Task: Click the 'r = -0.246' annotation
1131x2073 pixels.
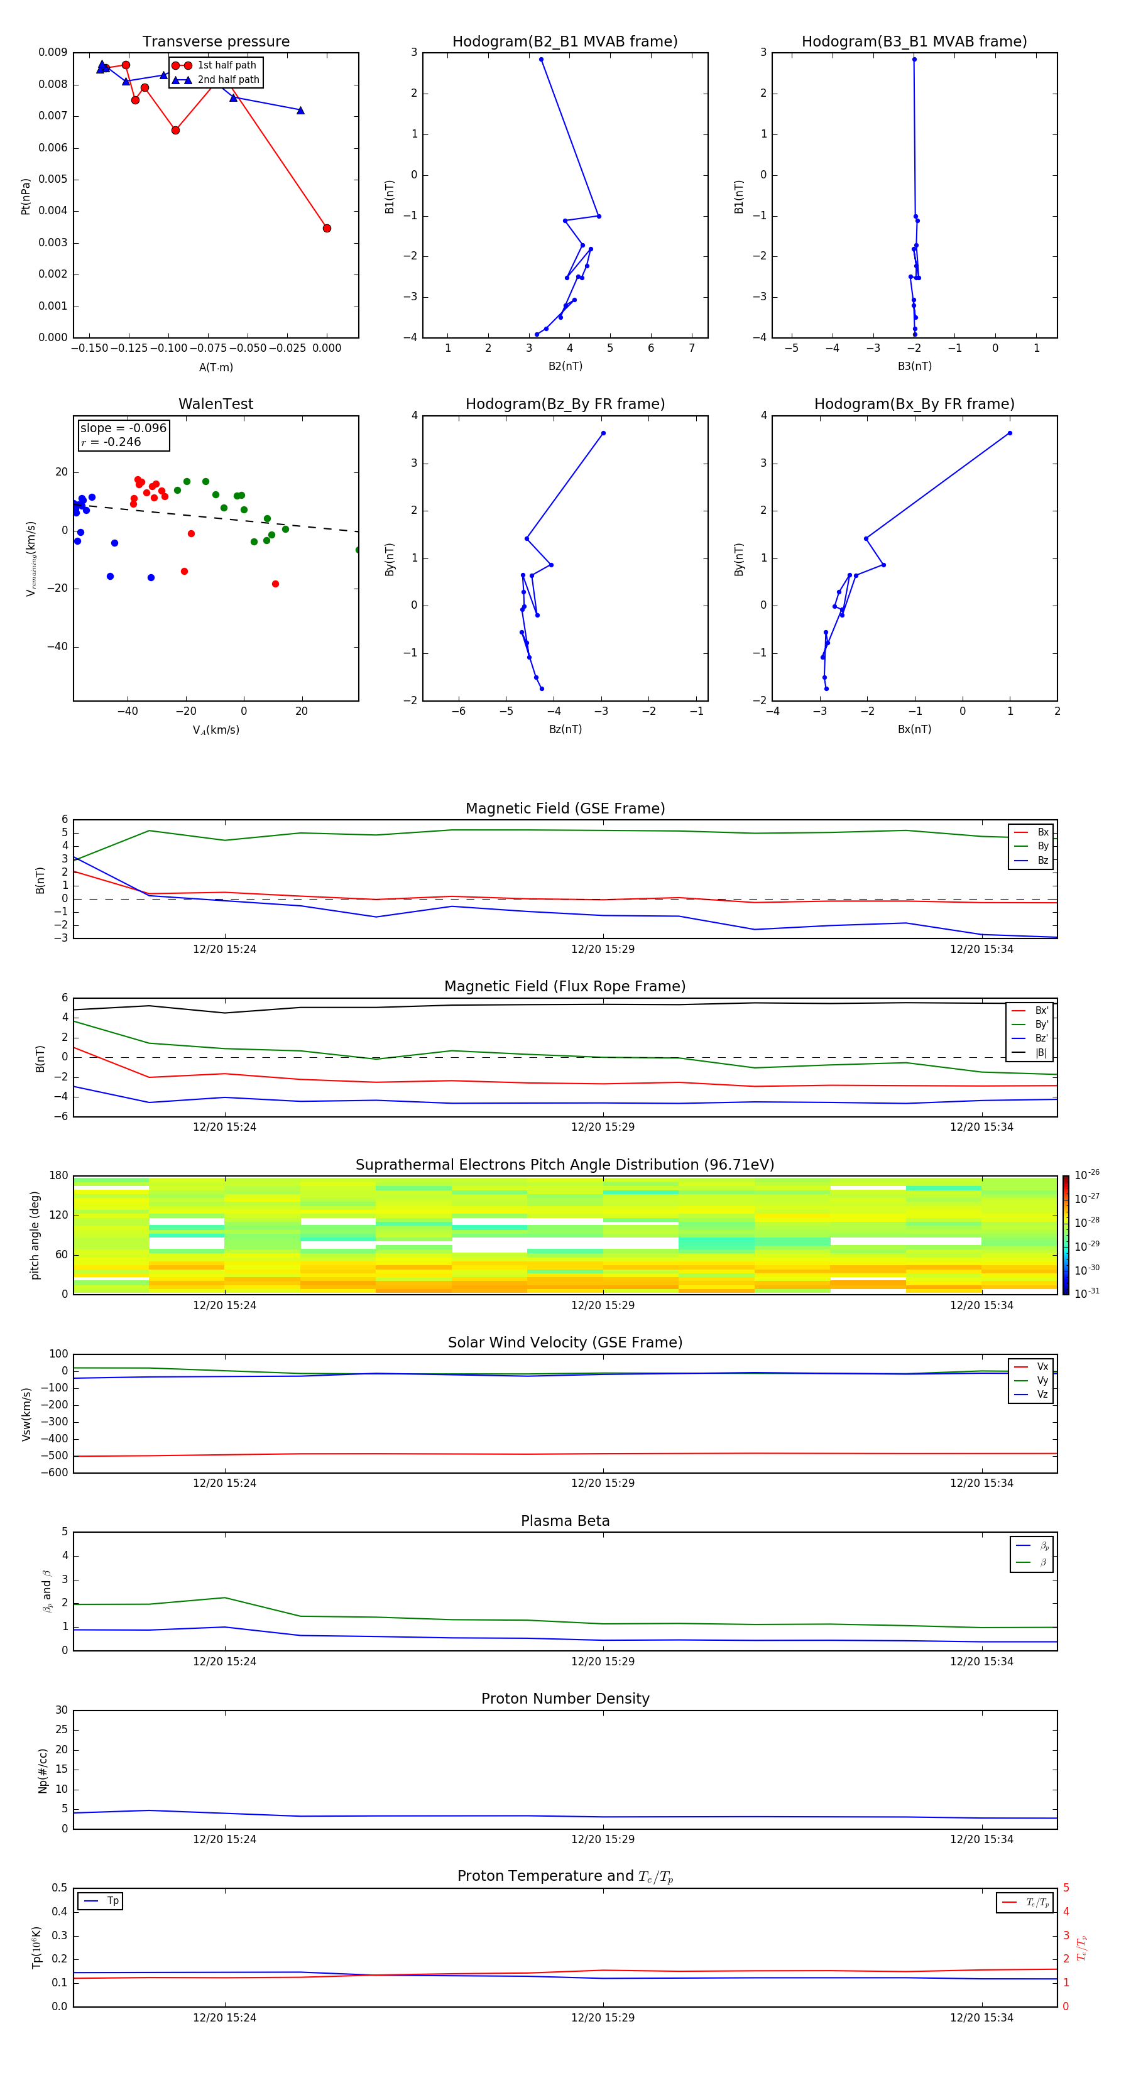Action: (111, 442)
